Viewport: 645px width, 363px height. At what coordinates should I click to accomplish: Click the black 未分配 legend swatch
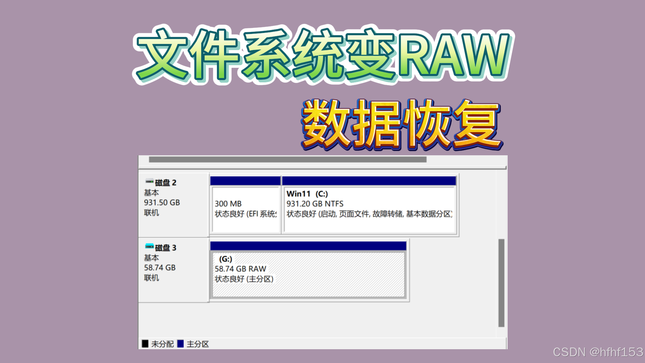pos(145,344)
